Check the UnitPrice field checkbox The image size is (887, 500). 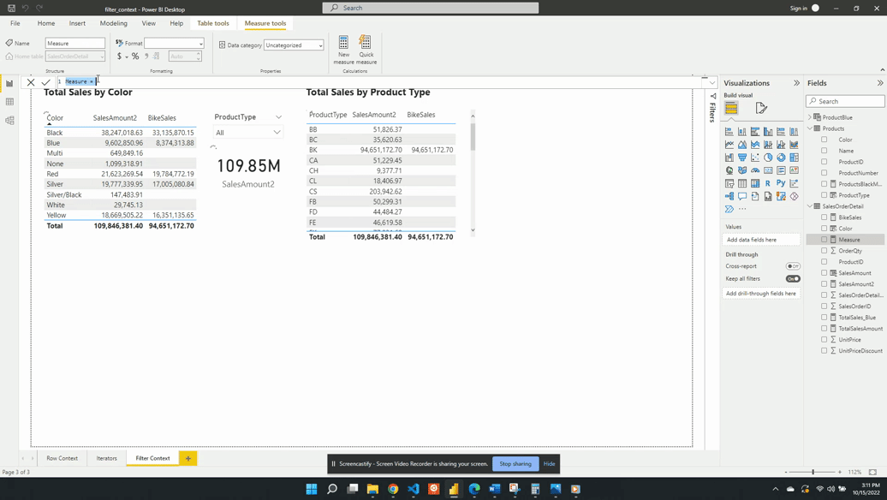(x=824, y=340)
